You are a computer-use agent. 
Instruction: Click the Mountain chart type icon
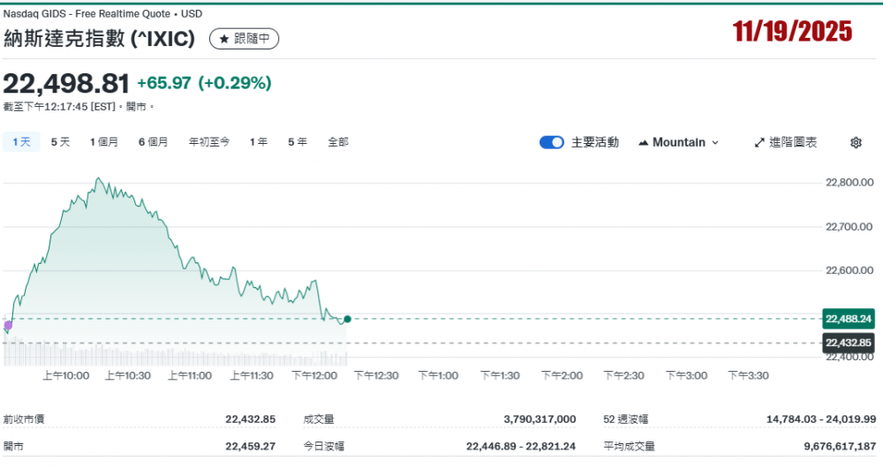click(643, 142)
